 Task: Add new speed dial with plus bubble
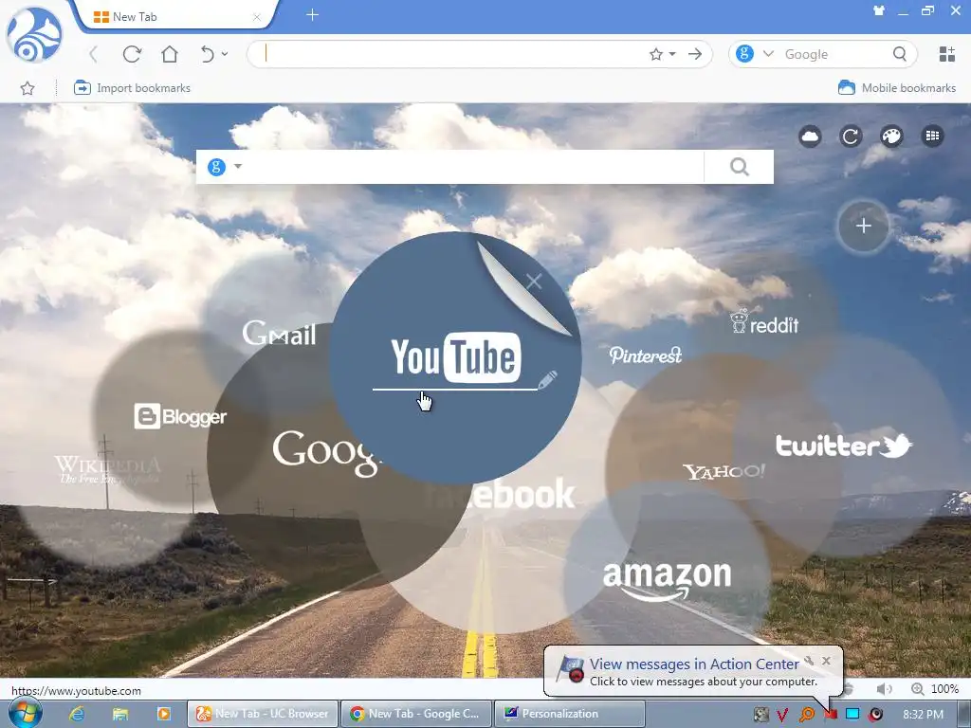click(863, 226)
